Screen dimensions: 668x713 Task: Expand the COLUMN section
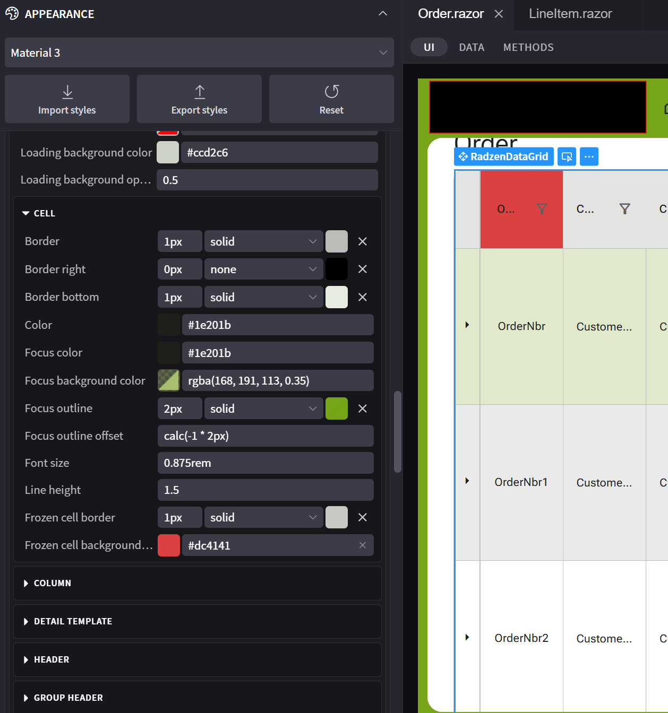point(53,583)
